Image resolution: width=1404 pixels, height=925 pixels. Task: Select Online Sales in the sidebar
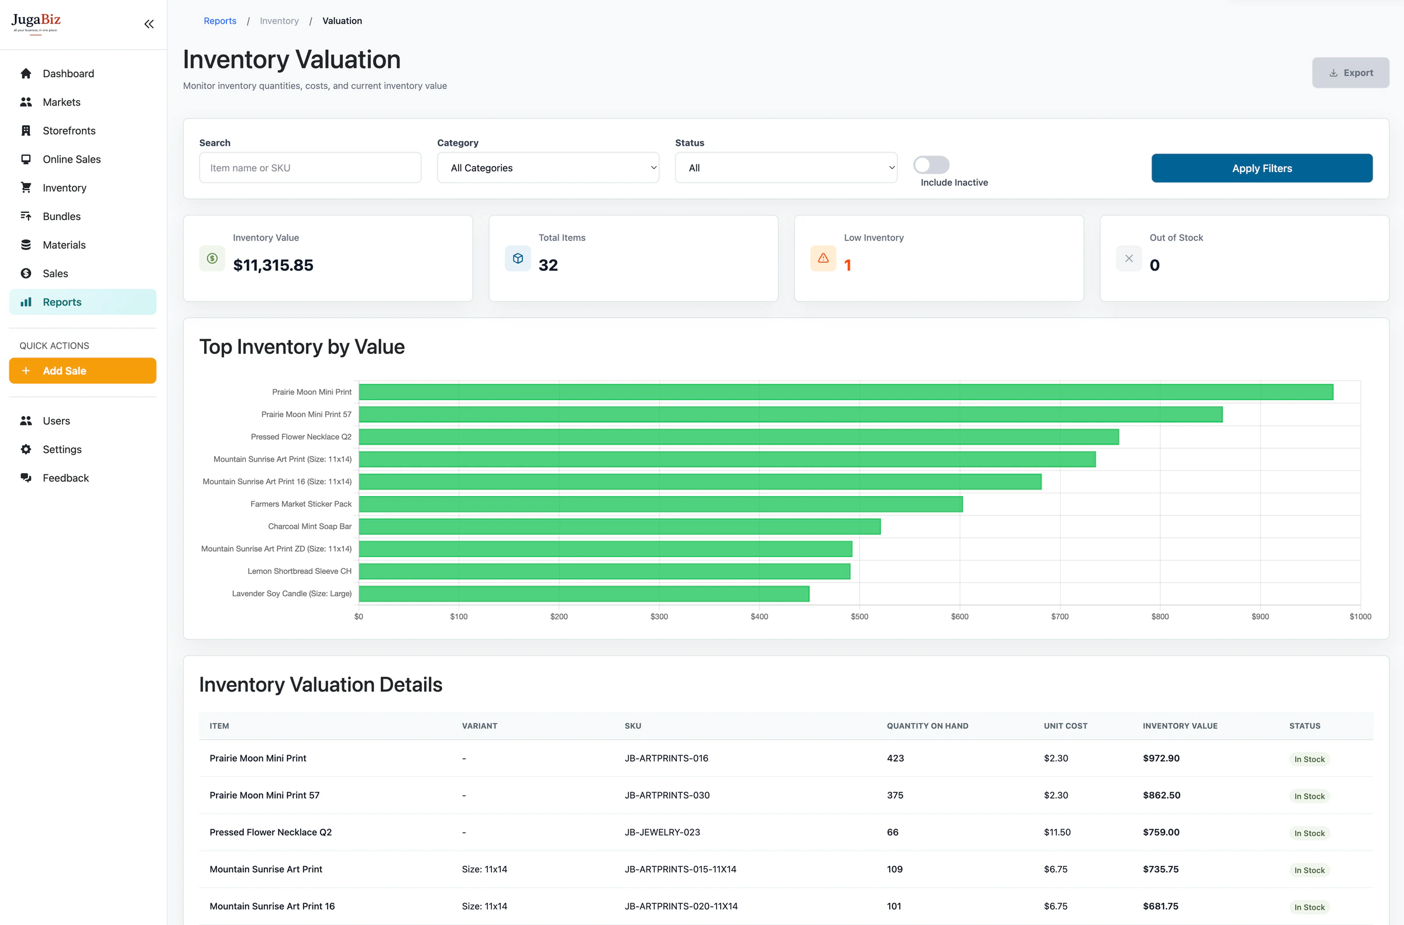point(82,159)
